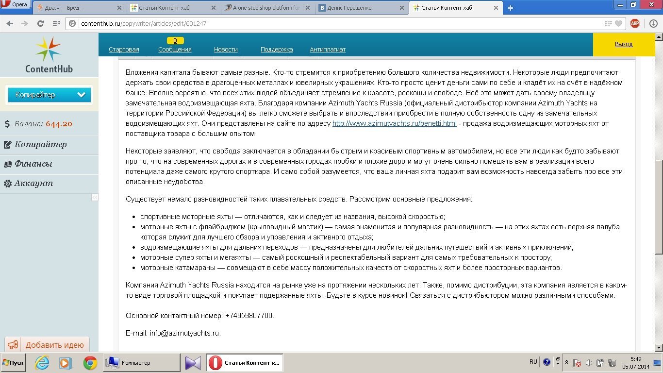The height and width of the screenshot is (373, 663).
Task: Open the downloads arrow icon in toolbar
Action: tap(654, 23)
